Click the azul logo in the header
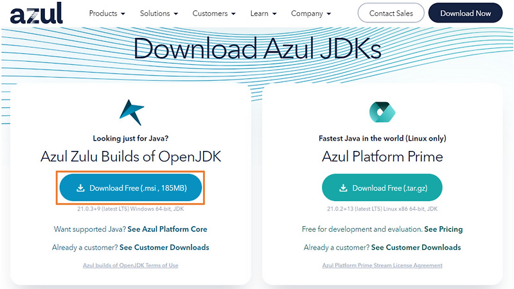Image resolution: width=514 pixels, height=289 pixels. (37, 13)
